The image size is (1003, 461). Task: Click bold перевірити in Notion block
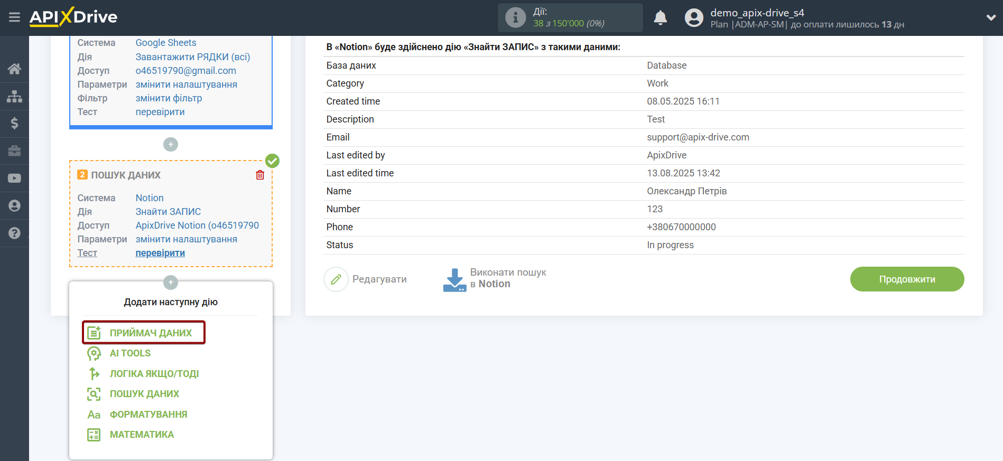pyautogui.click(x=160, y=253)
